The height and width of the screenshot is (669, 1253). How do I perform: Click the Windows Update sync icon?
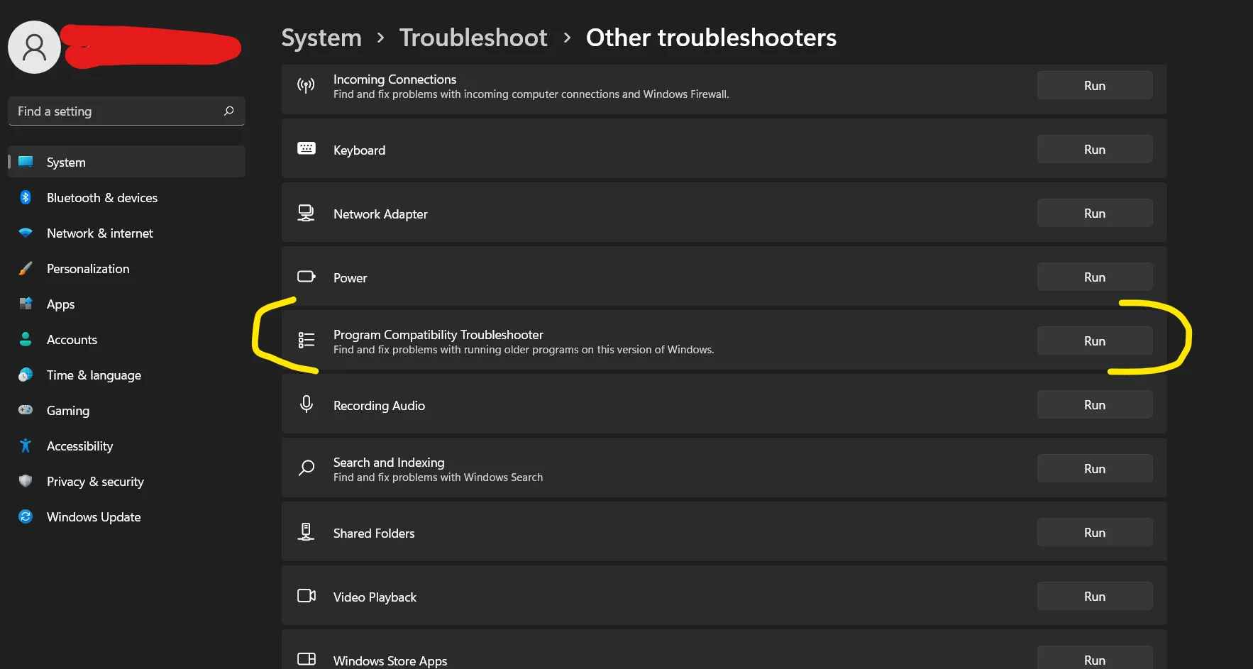click(x=26, y=516)
